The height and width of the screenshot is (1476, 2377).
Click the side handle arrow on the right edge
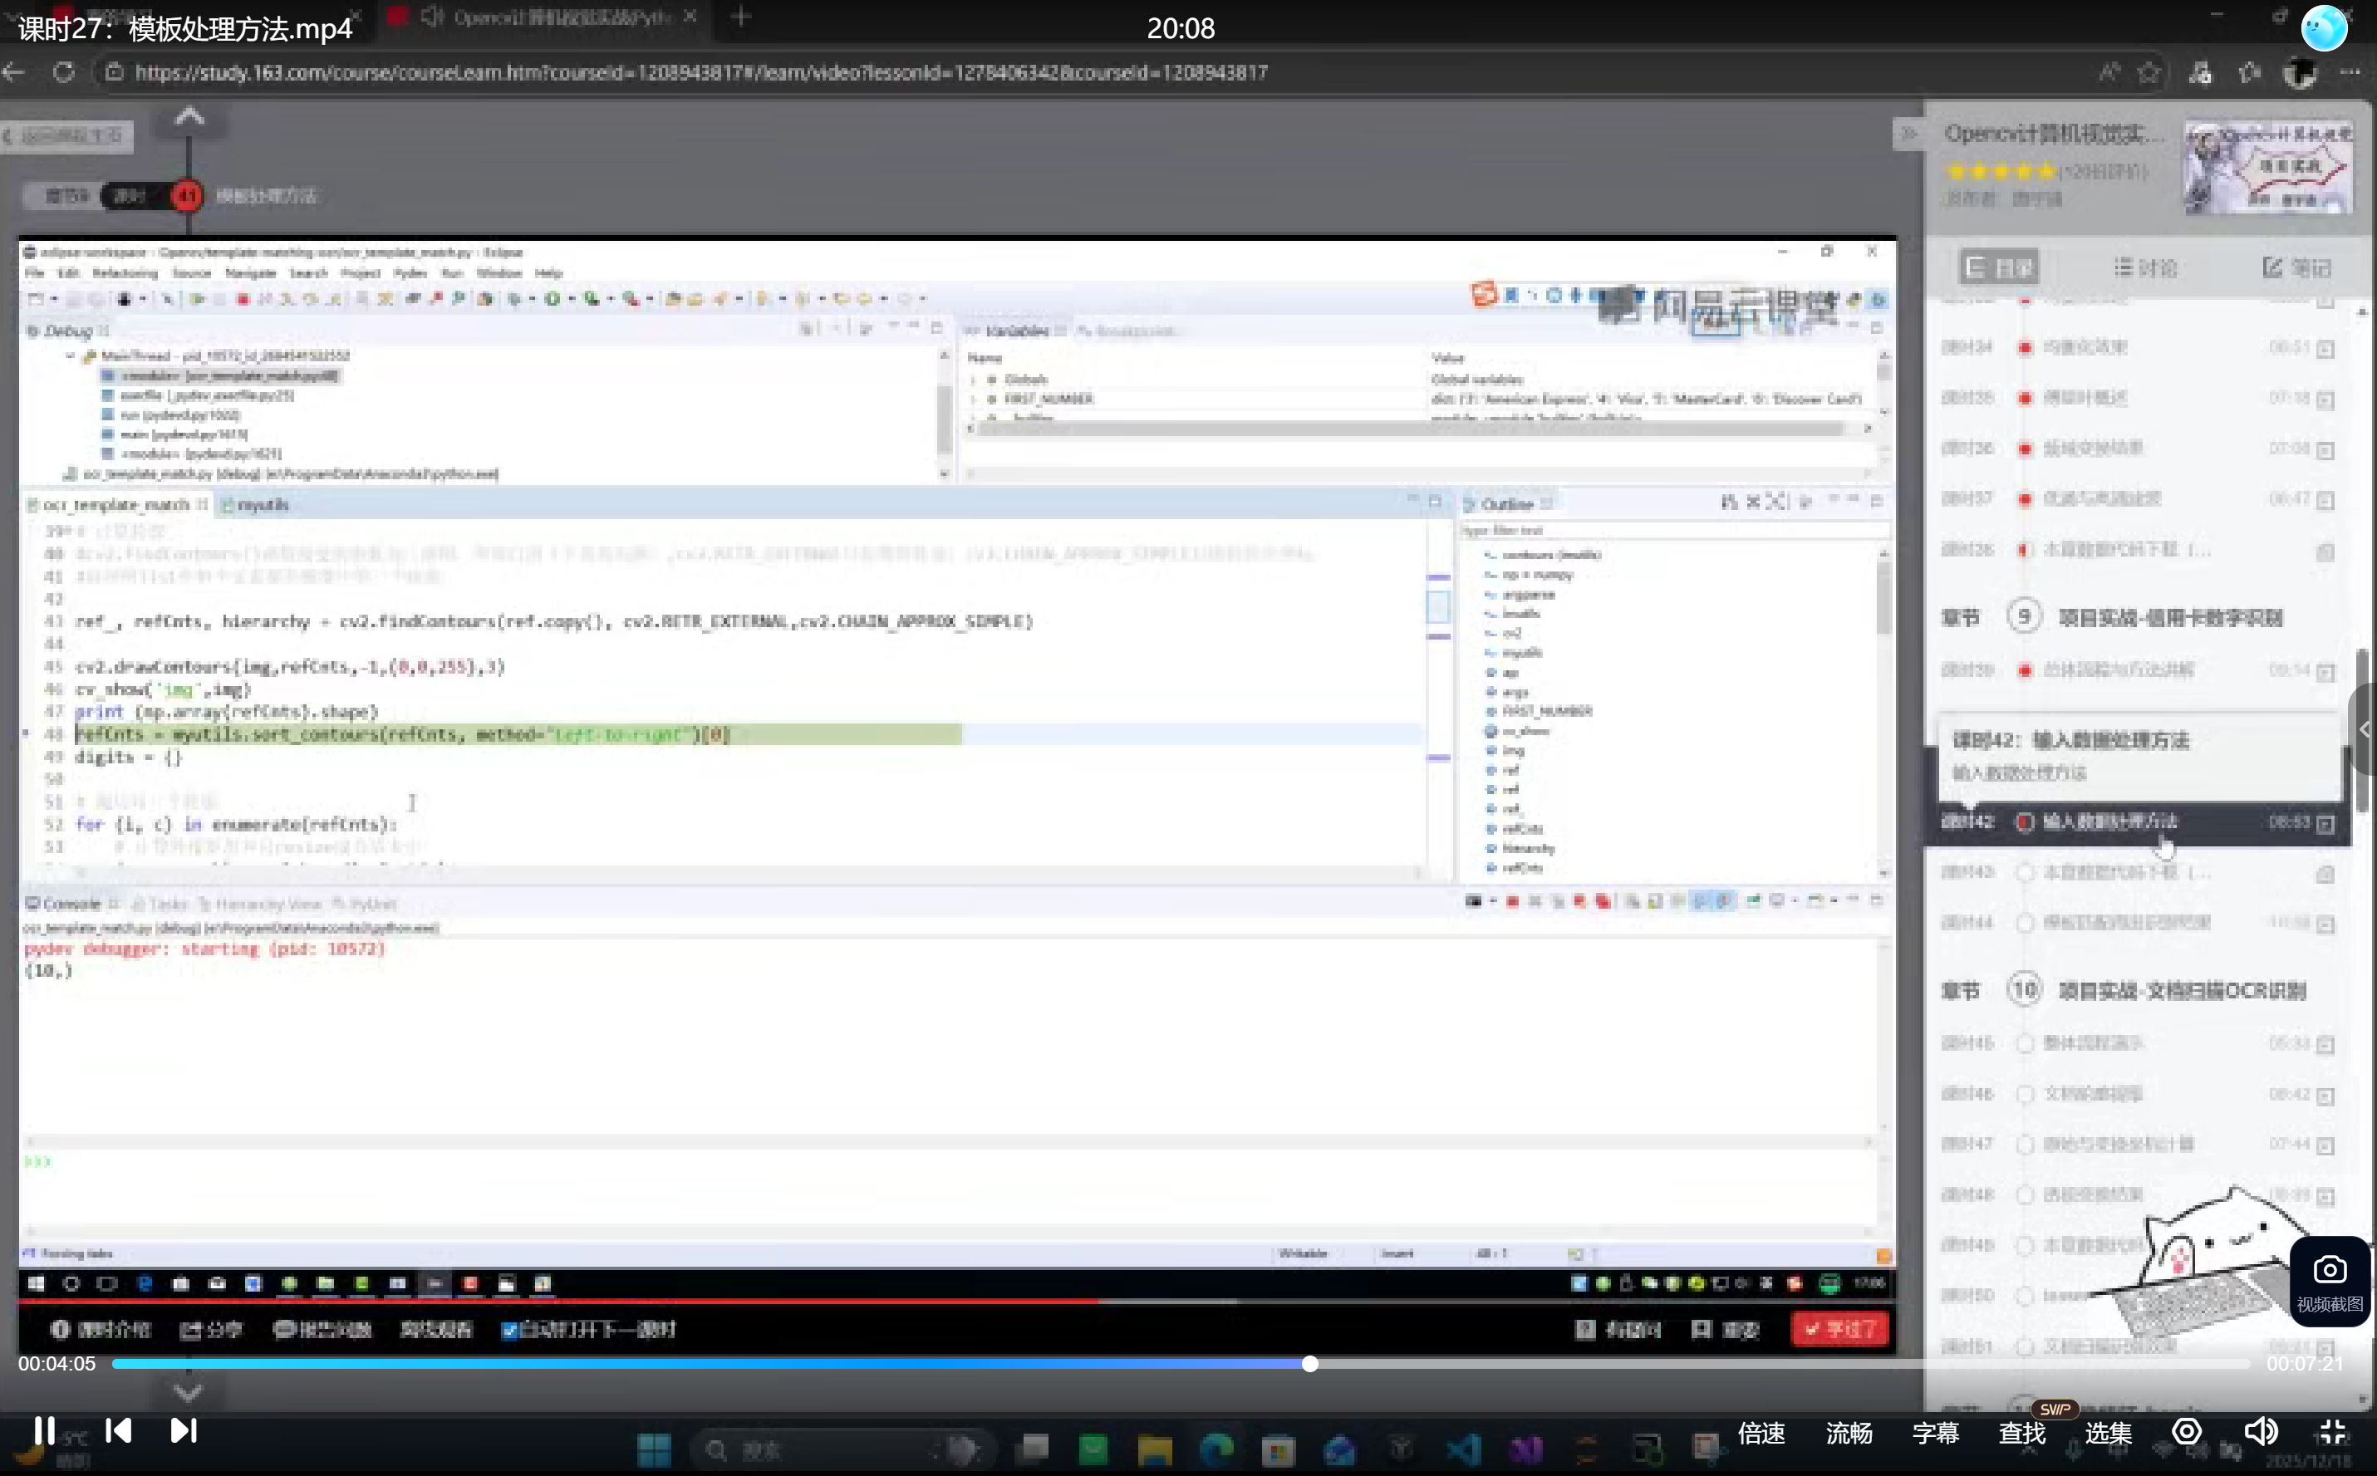pos(2365,729)
